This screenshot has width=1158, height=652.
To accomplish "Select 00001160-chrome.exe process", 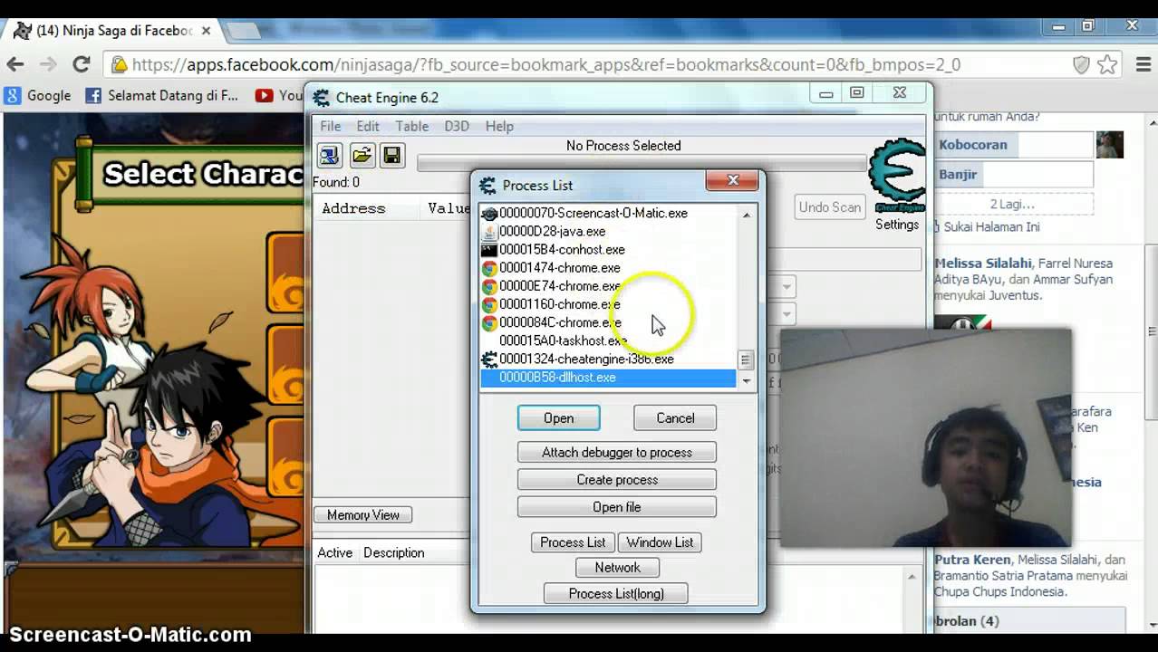I will (x=608, y=304).
